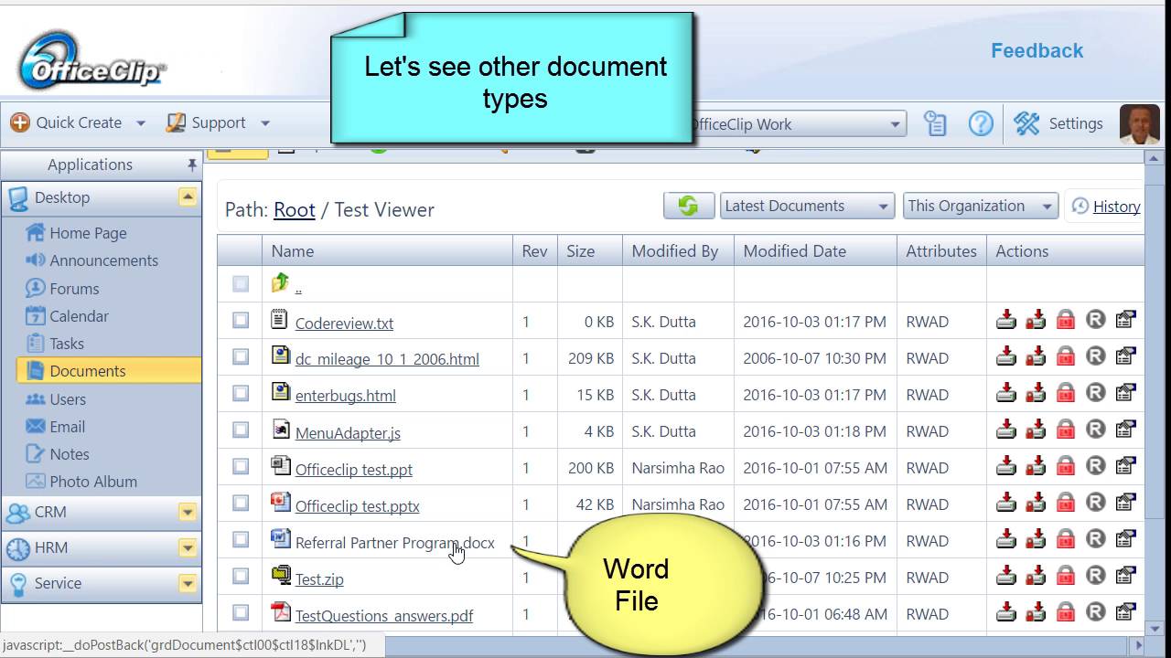Open Photo Album in sidebar
The image size is (1171, 658).
point(93,482)
